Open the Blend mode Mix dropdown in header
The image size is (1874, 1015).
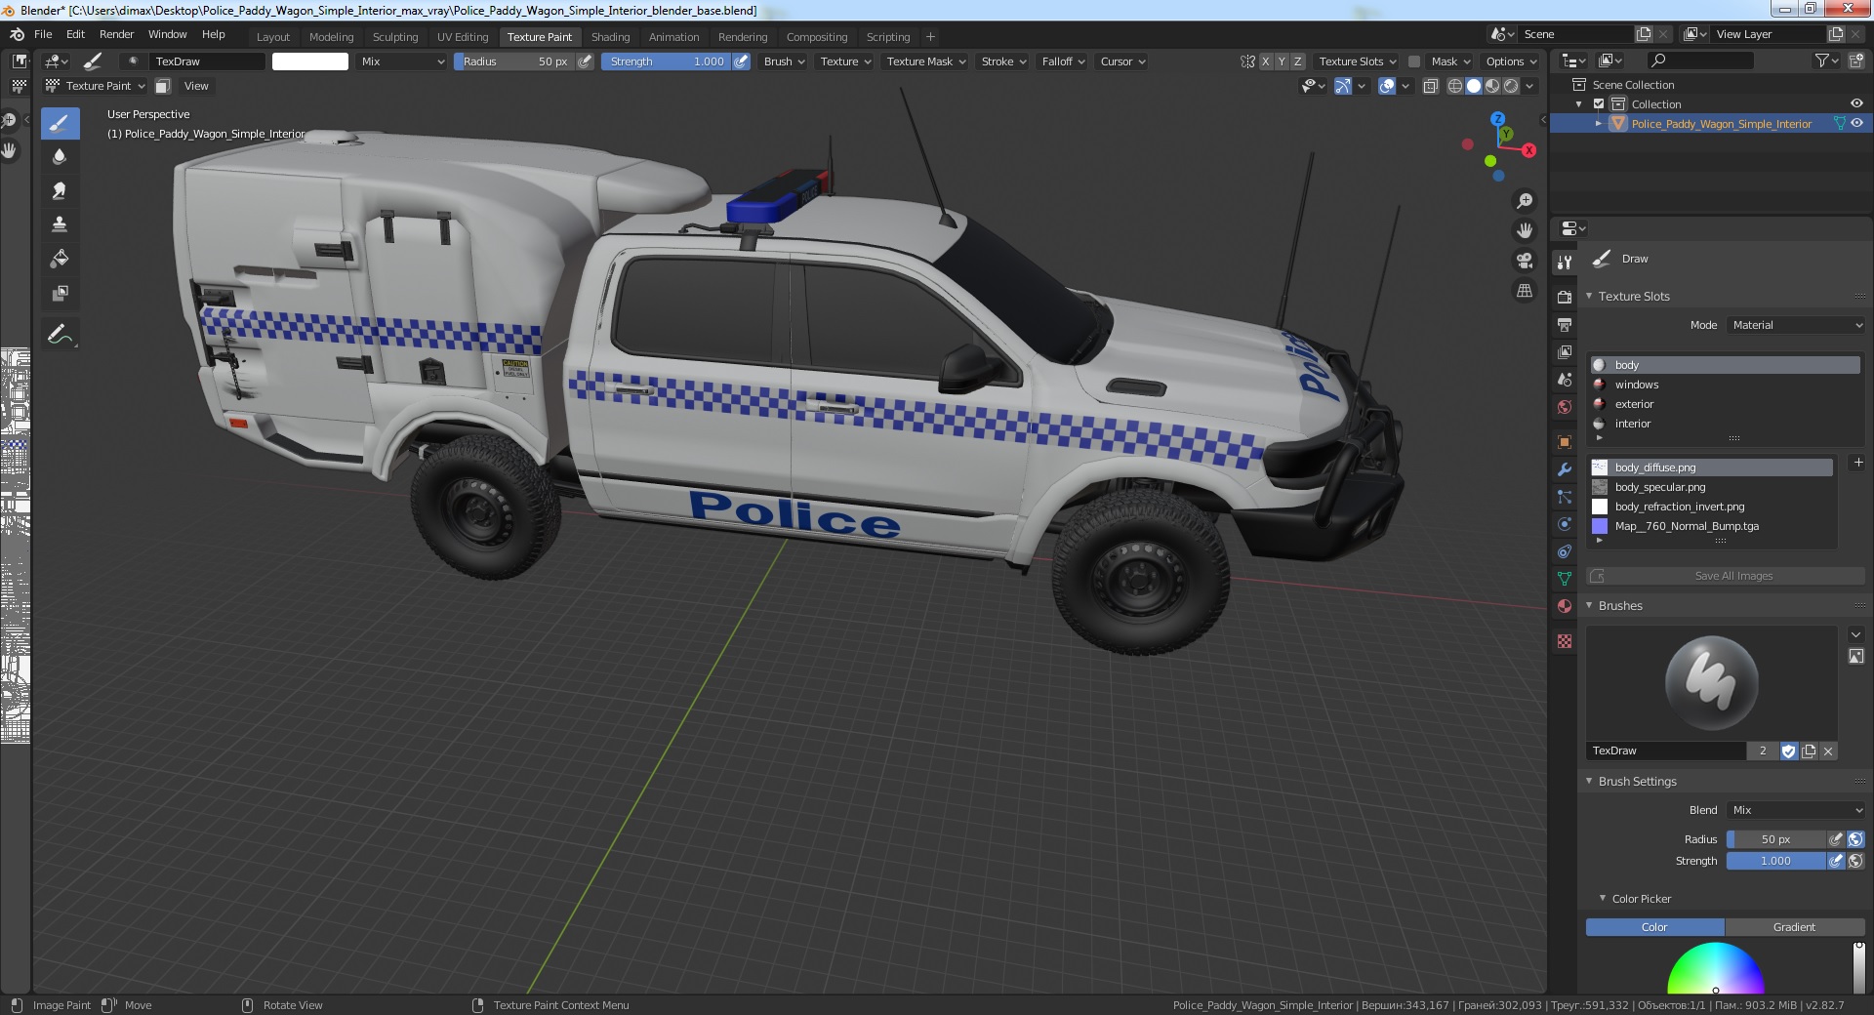[x=402, y=61]
